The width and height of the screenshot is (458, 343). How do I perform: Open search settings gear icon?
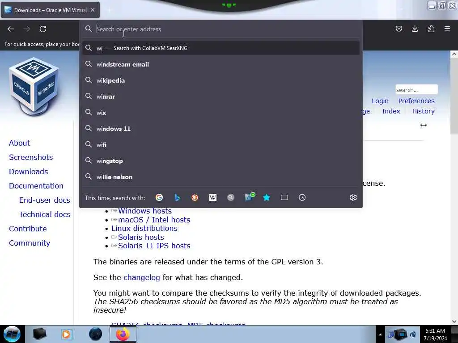coord(353,197)
